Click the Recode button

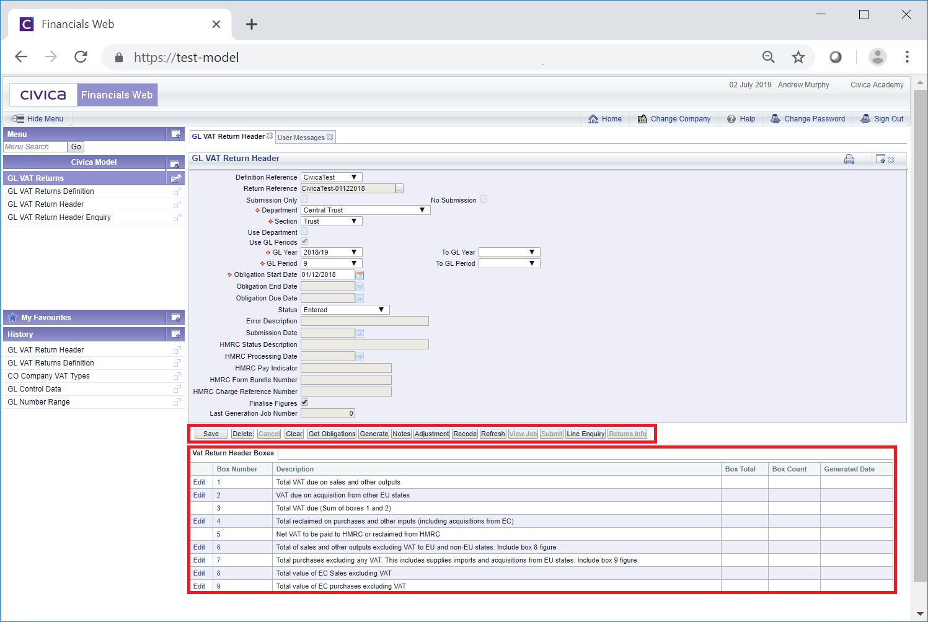point(465,434)
